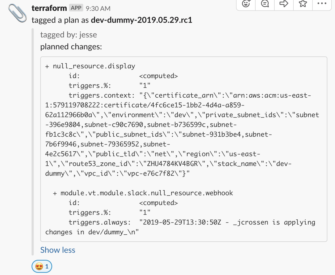
Task: Start a thread on the terraform message
Action: (x=265, y=4)
